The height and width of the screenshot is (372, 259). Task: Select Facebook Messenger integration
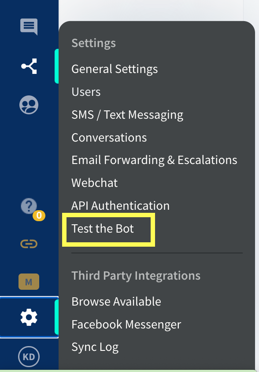(x=126, y=325)
